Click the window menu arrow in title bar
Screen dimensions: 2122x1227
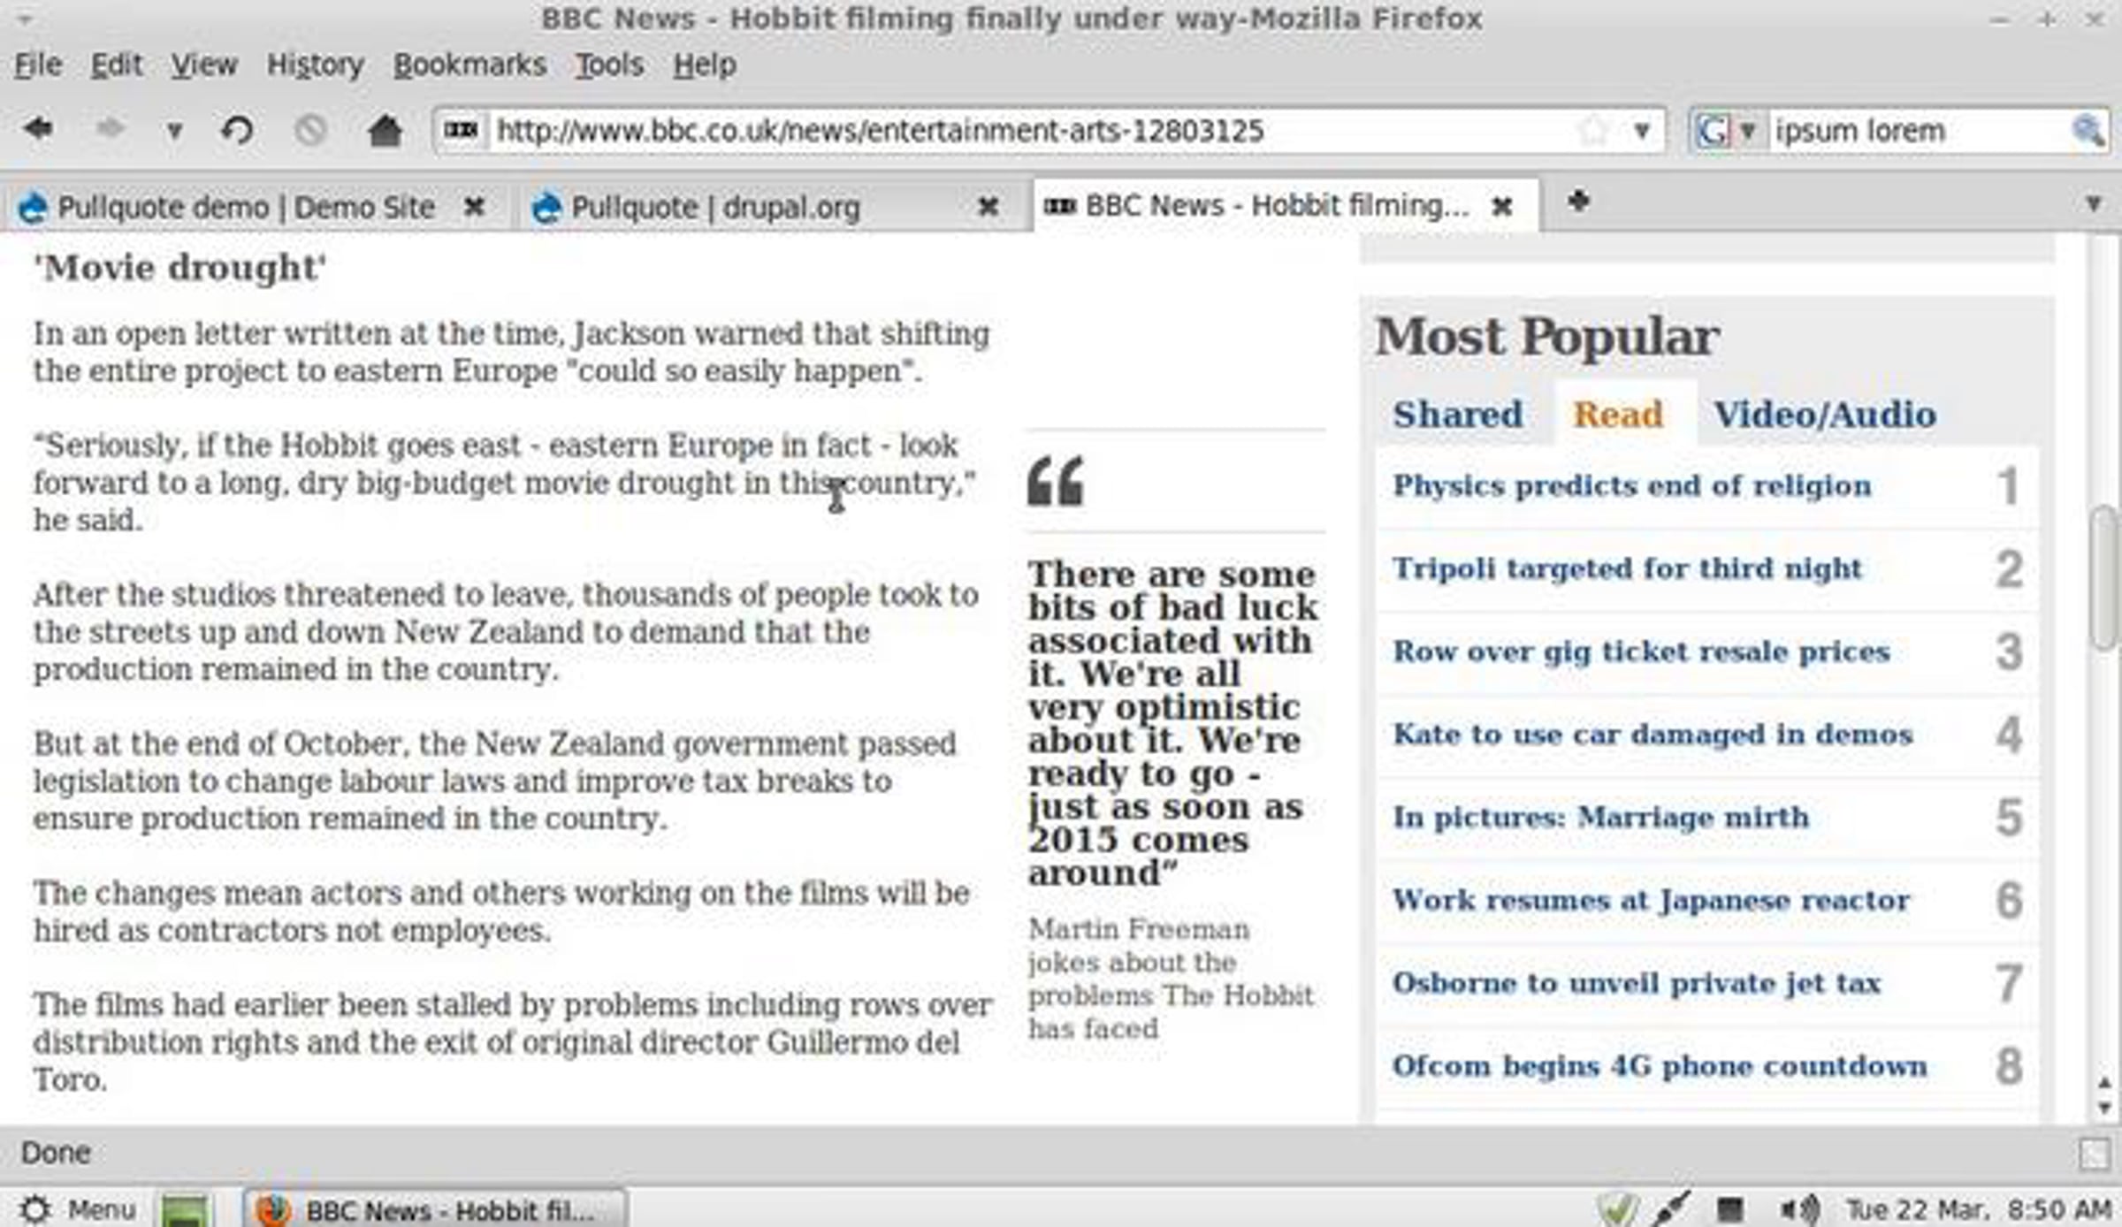pos(25,19)
